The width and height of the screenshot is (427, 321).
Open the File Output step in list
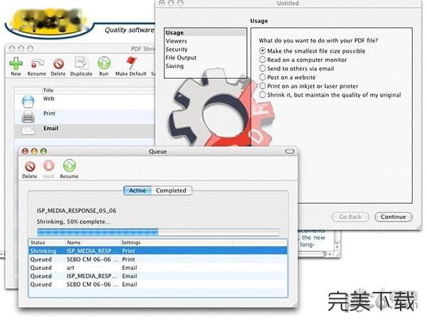pos(206,58)
